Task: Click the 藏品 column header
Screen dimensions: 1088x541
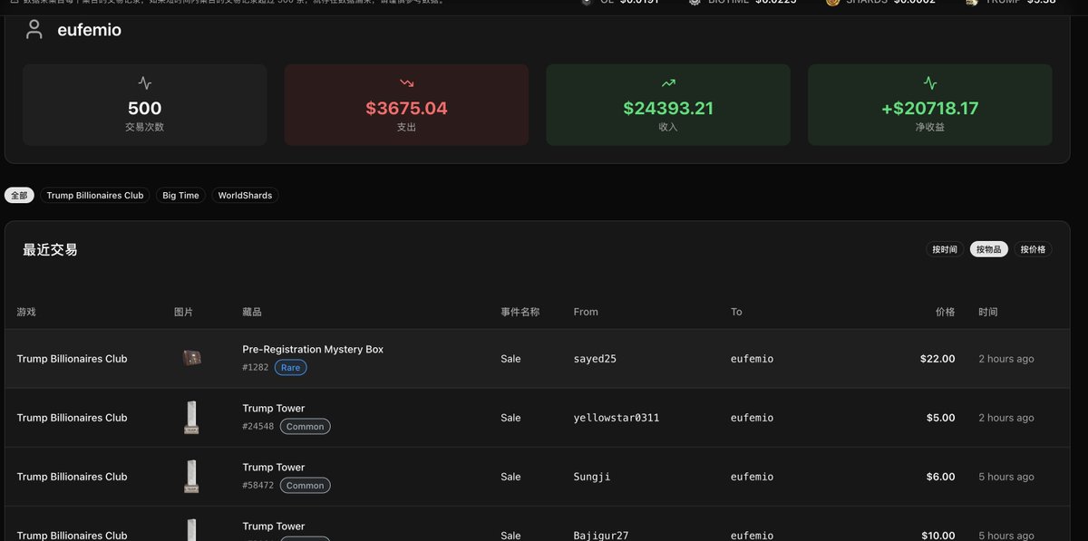Action: (252, 312)
